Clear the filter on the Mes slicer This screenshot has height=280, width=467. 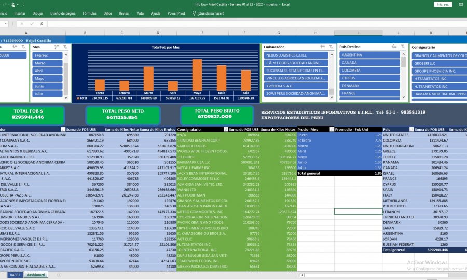65,47
